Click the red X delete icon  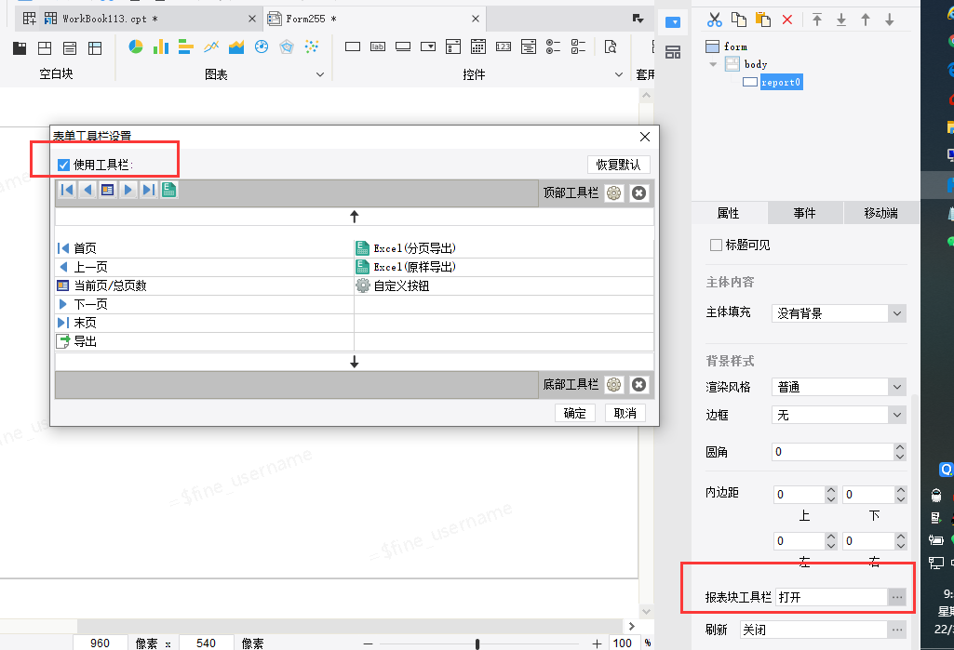(x=787, y=20)
